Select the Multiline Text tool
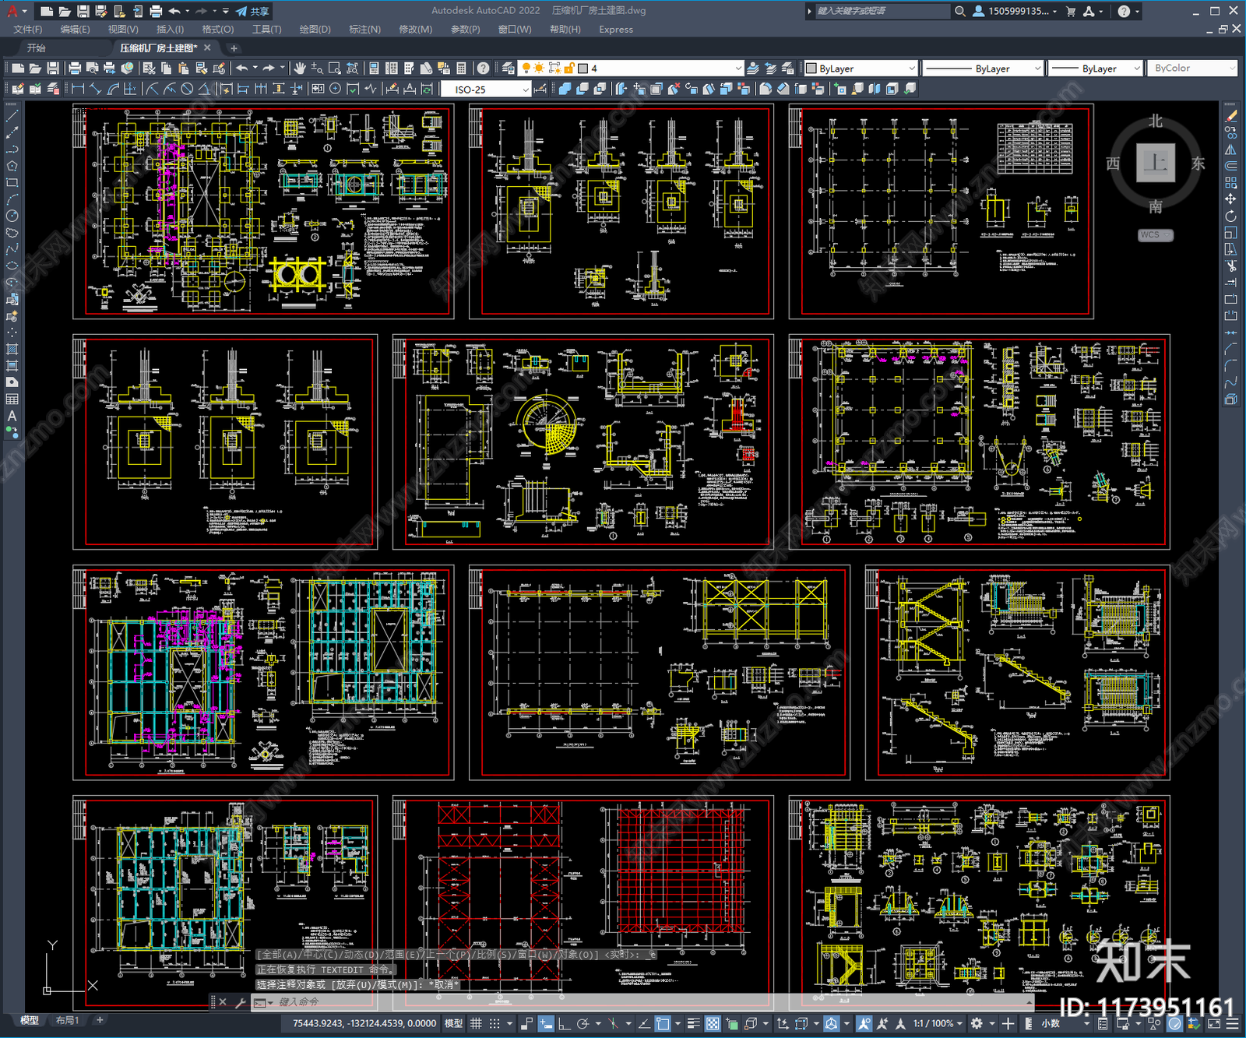The height and width of the screenshot is (1038, 1246). (x=12, y=416)
